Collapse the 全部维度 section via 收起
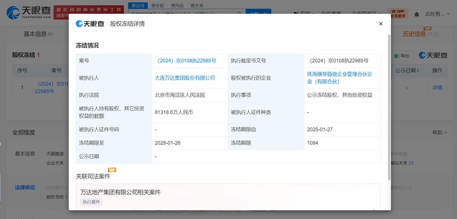The height and width of the screenshot is (219, 457). (440, 132)
